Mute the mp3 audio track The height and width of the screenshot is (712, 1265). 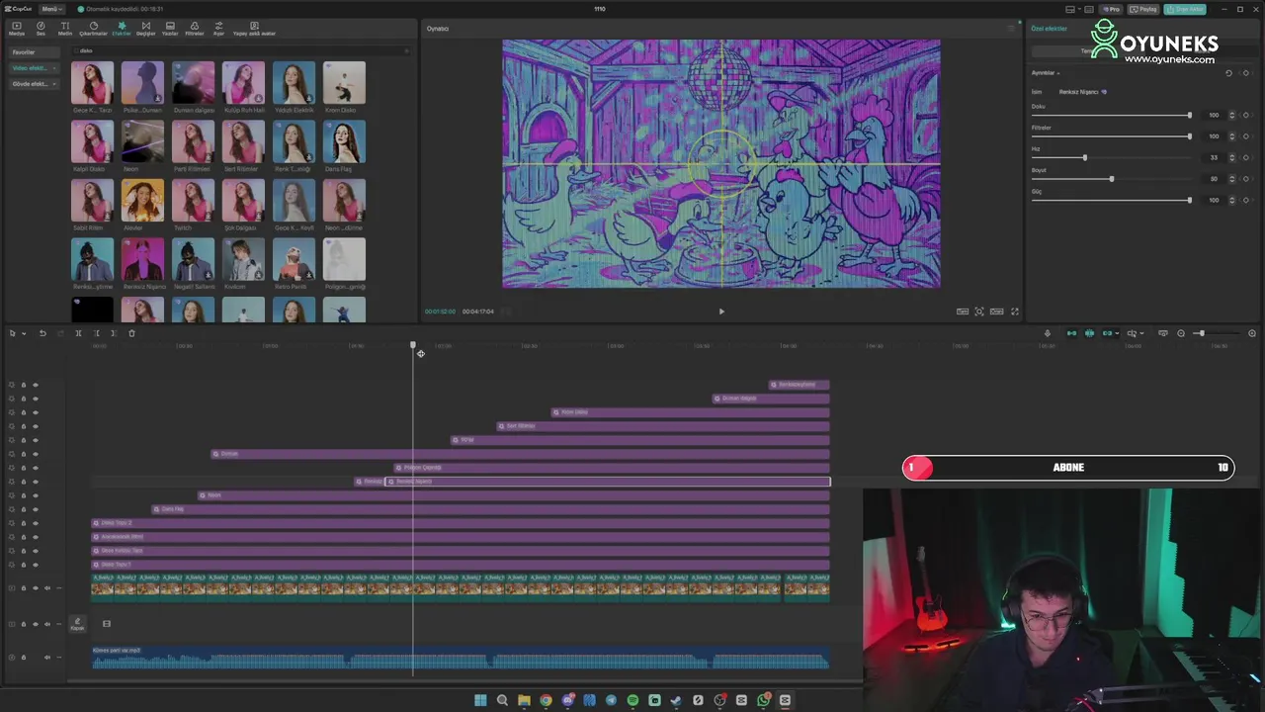(x=47, y=658)
